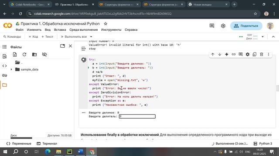Open the code snippets sidebar icon
279x156 pixels.
(5, 66)
